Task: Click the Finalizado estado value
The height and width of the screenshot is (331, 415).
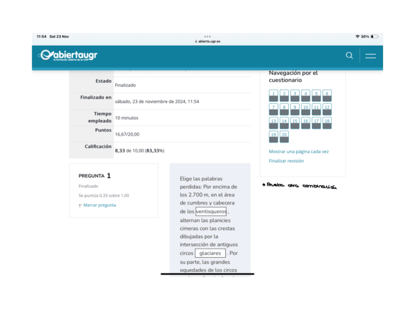Action: (x=125, y=85)
